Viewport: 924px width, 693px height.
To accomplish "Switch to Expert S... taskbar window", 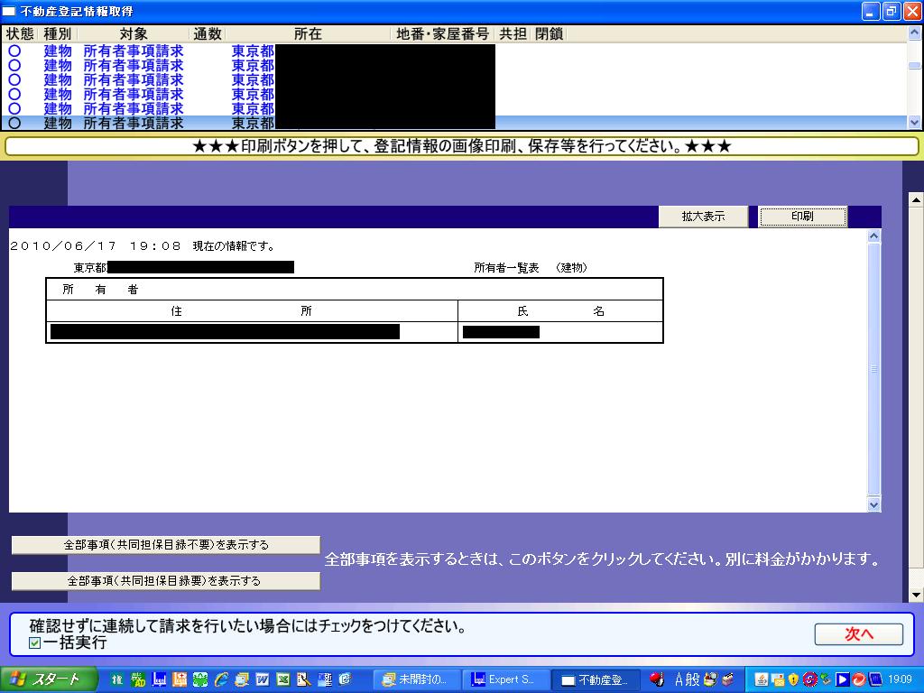I will click(507, 679).
